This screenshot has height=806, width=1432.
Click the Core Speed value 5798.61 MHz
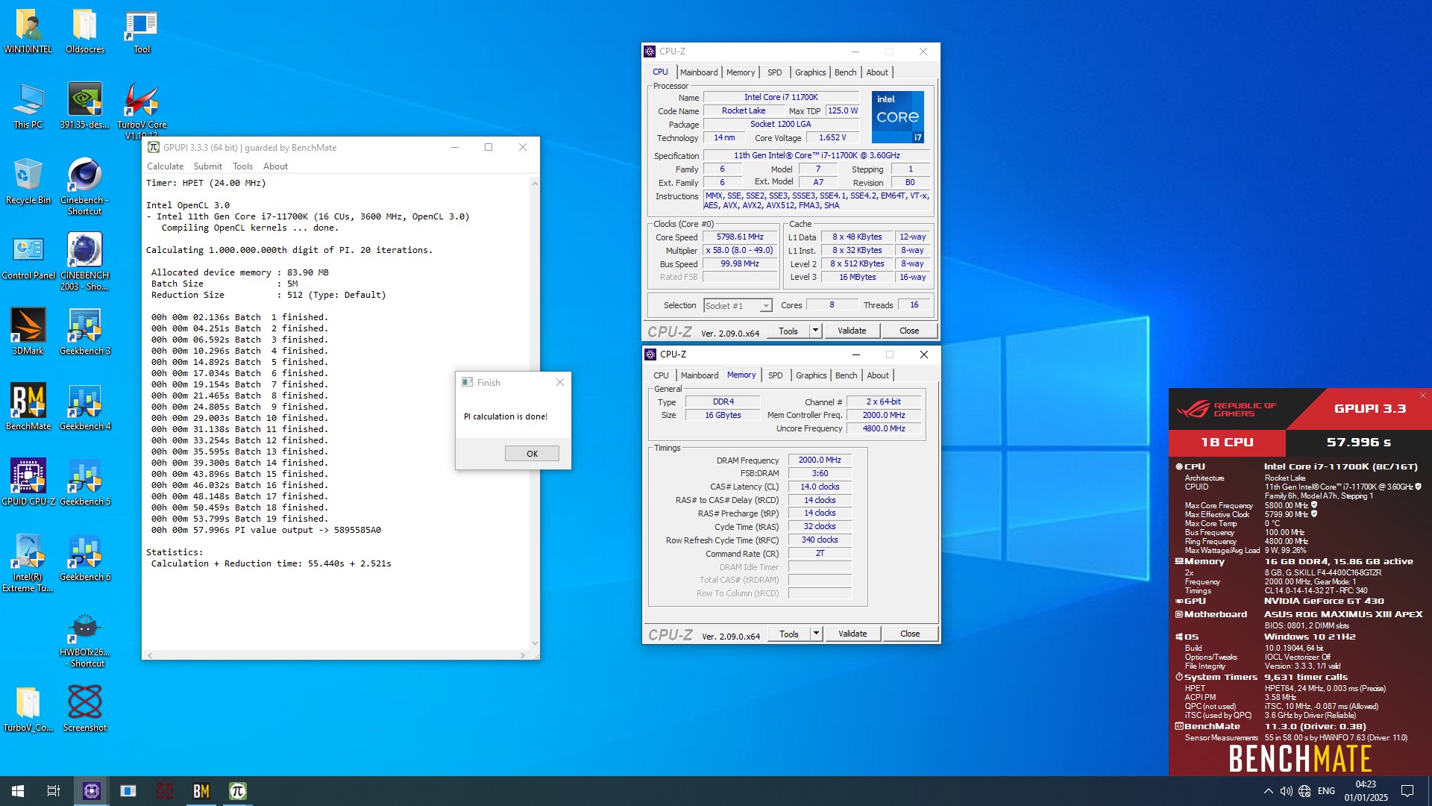click(x=740, y=237)
